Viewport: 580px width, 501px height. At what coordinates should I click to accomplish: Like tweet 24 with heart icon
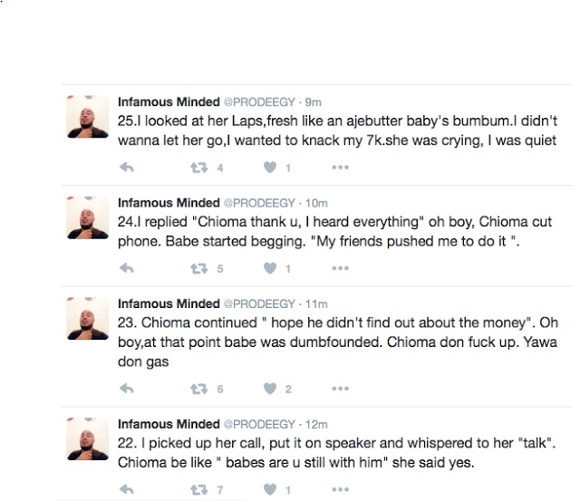click(269, 268)
